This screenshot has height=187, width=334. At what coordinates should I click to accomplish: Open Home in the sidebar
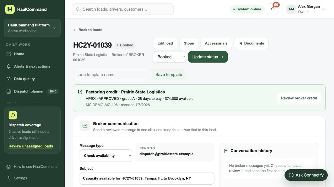[32, 54]
